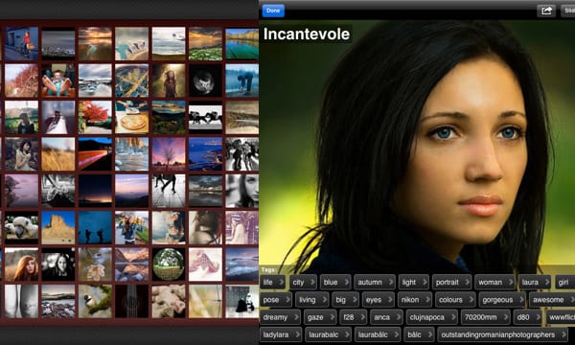
Task: Open the white parrot thumbnail
Action: [22, 228]
